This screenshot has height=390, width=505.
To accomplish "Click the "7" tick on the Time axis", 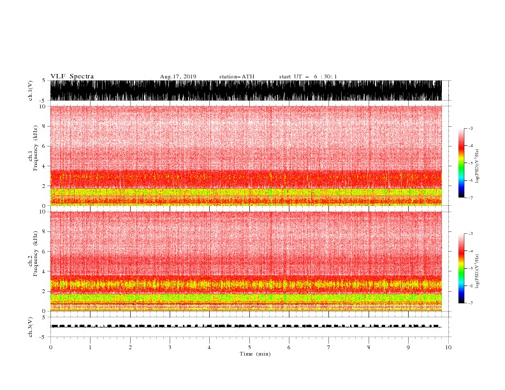I will pos(329,347).
